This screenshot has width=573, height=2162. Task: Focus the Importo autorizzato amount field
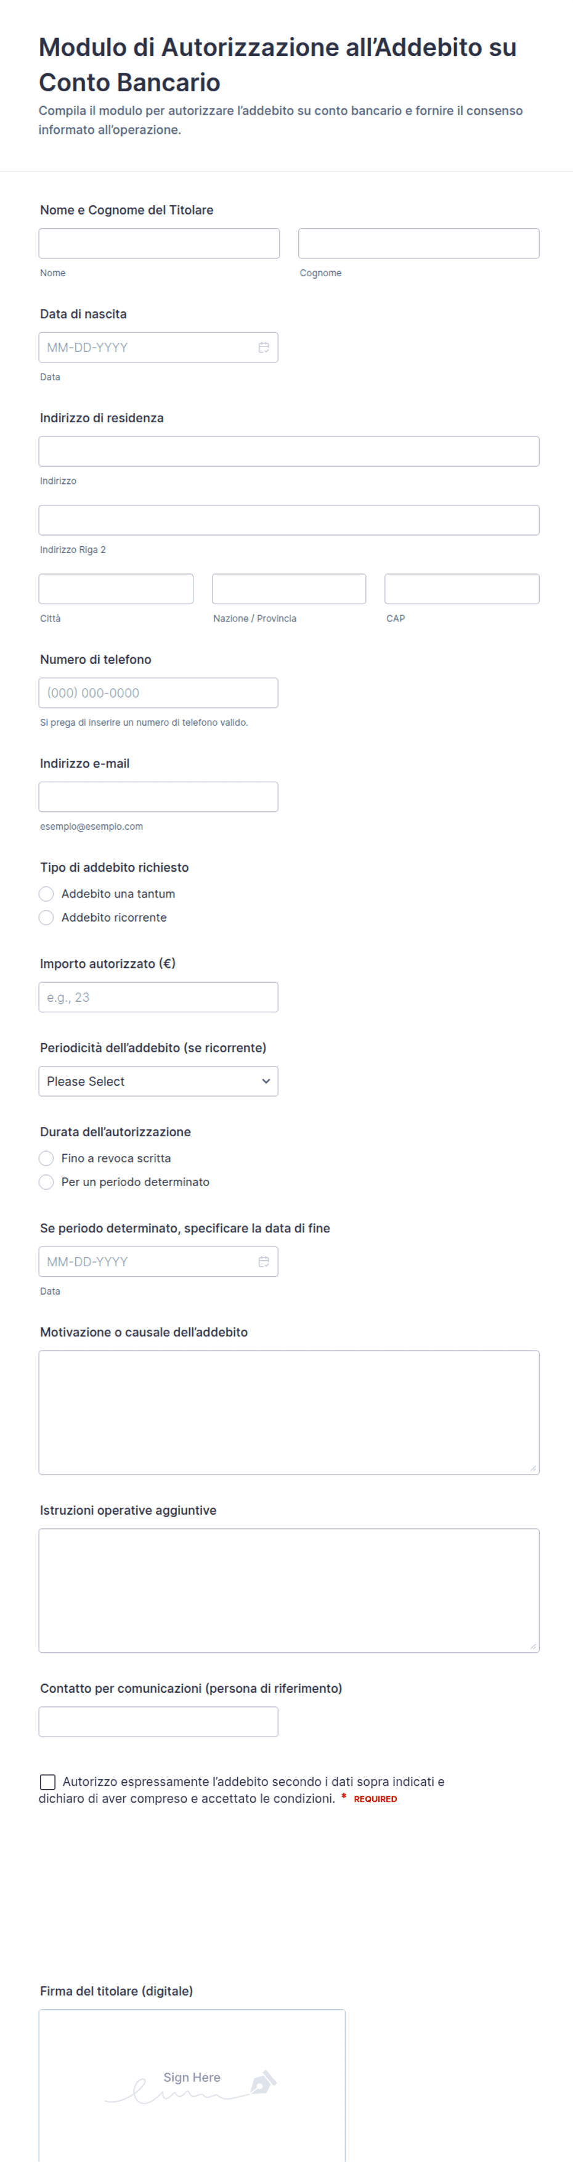tap(158, 997)
